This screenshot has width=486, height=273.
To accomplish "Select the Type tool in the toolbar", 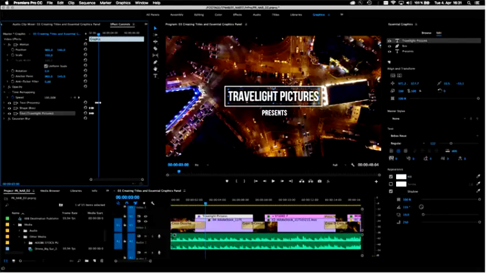I will (x=156, y=75).
